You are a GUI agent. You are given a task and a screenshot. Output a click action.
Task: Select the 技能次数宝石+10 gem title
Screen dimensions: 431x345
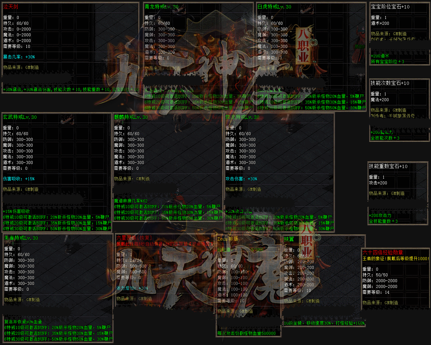pos(390,83)
